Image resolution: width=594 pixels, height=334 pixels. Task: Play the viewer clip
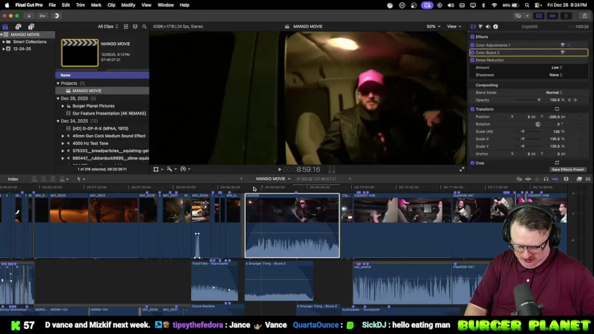(279, 170)
